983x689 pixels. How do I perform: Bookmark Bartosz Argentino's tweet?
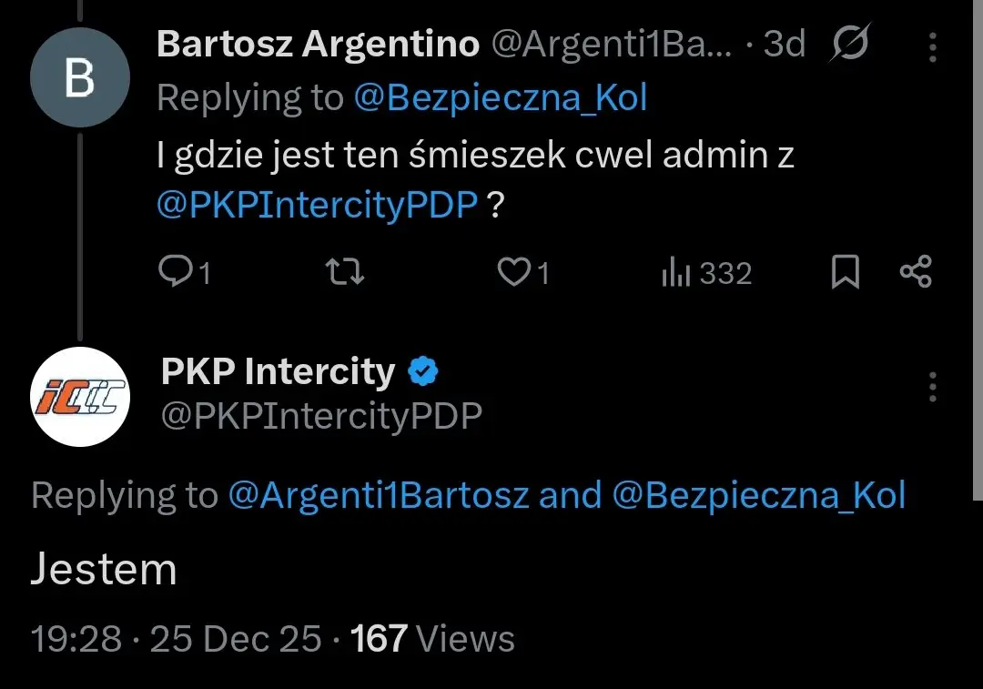coord(846,272)
